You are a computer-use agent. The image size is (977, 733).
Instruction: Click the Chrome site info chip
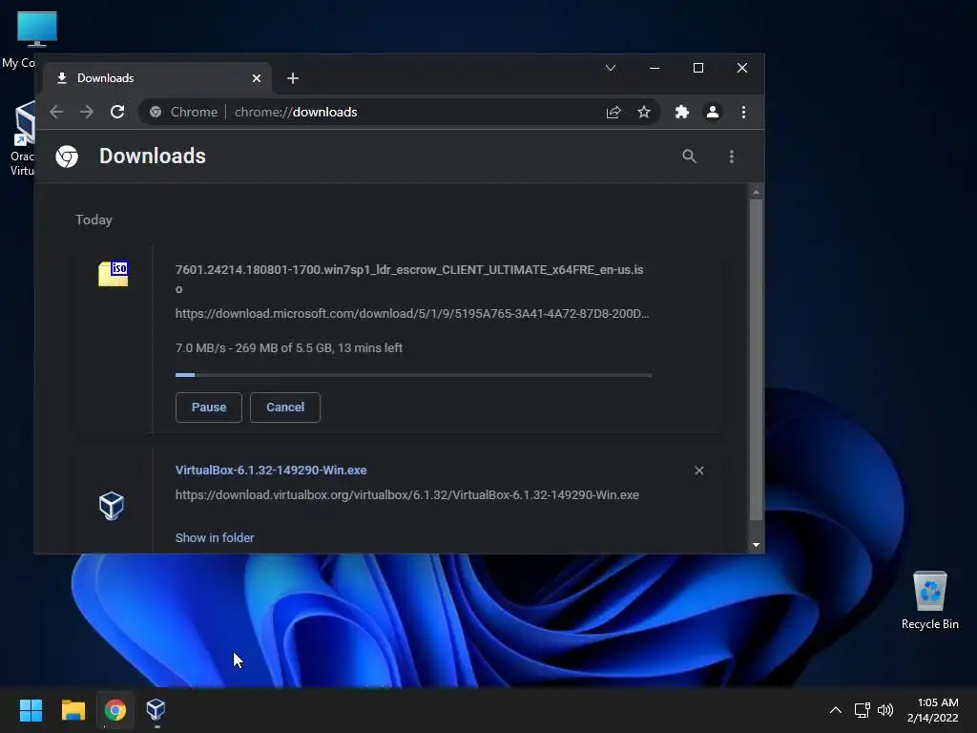184,113
